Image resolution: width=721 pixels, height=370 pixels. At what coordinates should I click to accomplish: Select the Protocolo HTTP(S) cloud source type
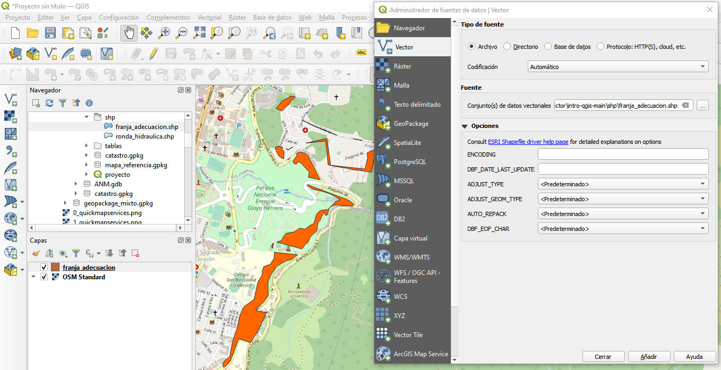tap(600, 47)
